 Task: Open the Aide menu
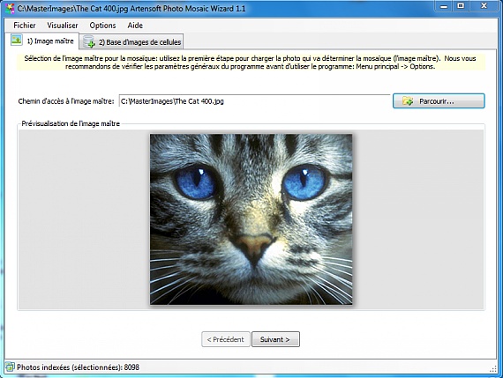(135, 26)
